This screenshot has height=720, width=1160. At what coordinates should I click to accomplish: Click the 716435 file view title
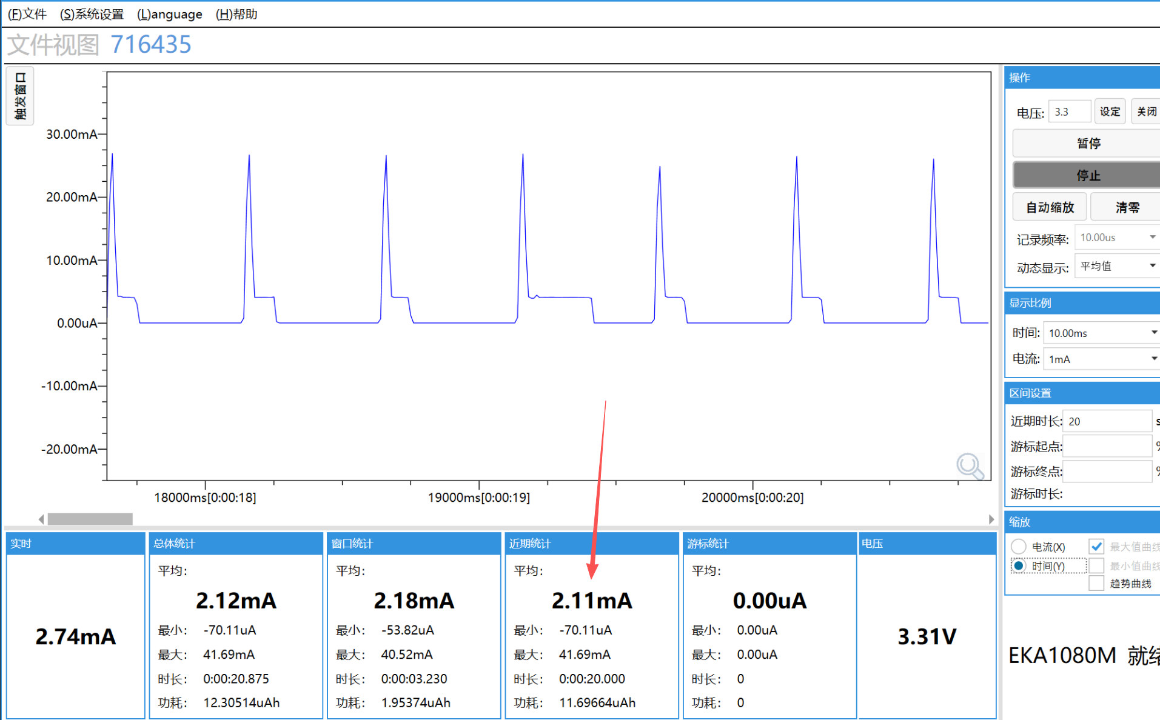tap(151, 45)
